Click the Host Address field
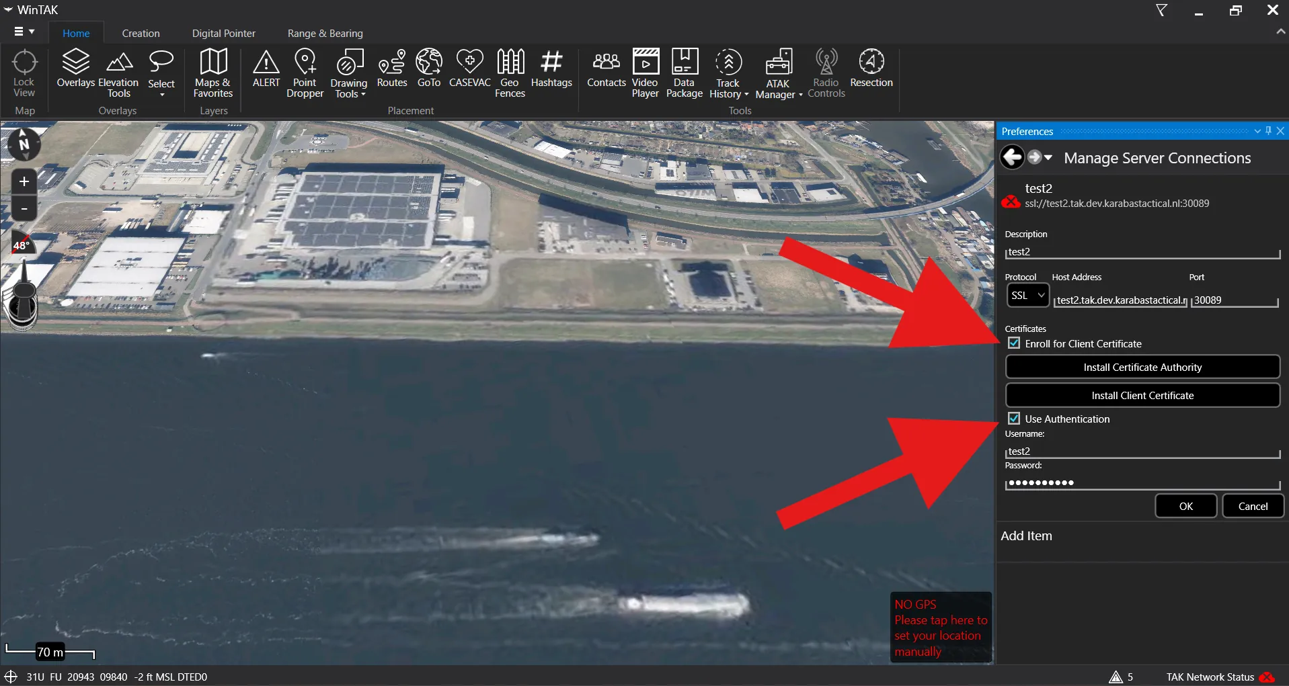Viewport: 1289px width, 686px height. tap(1121, 300)
